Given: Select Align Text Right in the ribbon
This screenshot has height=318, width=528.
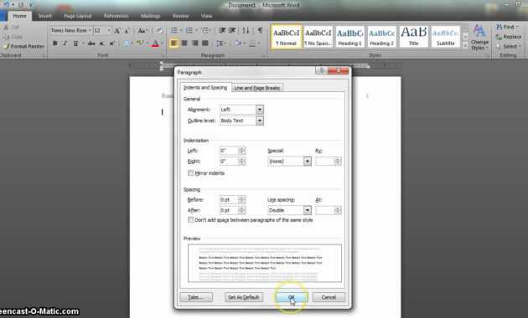Looking at the screenshot, I should (194, 44).
